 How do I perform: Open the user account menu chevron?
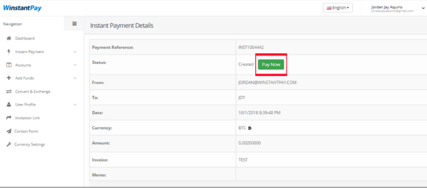[x=423, y=8]
